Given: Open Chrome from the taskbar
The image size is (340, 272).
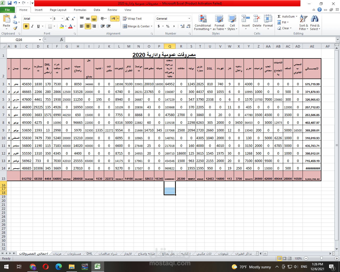Looking at the screenshot, I should (x=33, y=267).
